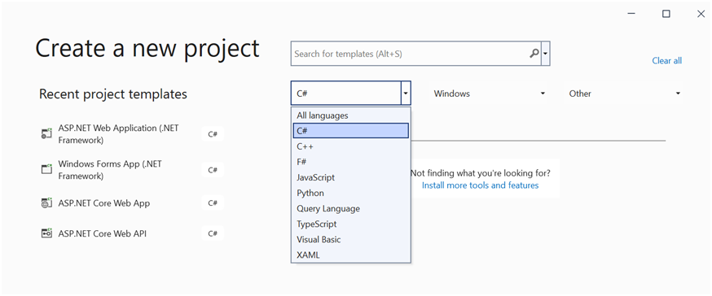Click the Clear all link

pos(666,60)
